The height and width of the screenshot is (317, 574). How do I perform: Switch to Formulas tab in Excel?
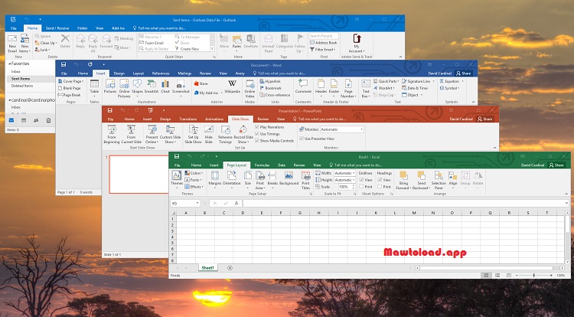tap(262, 165)
